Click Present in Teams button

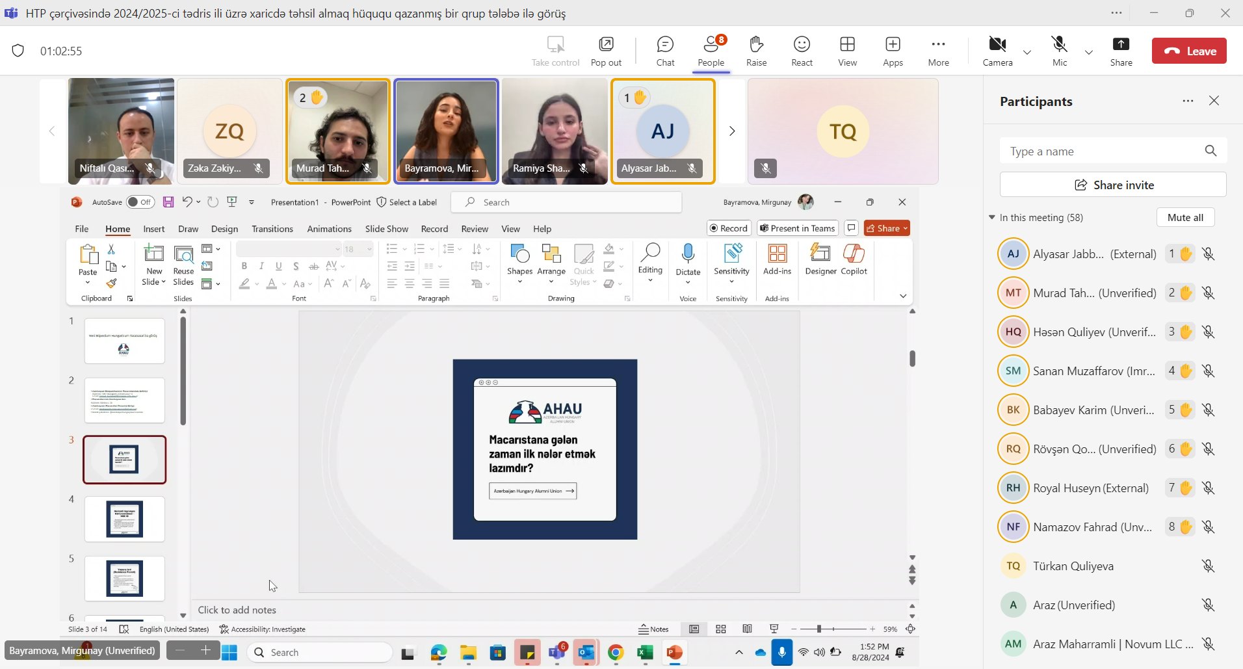[x=798, y=228]
